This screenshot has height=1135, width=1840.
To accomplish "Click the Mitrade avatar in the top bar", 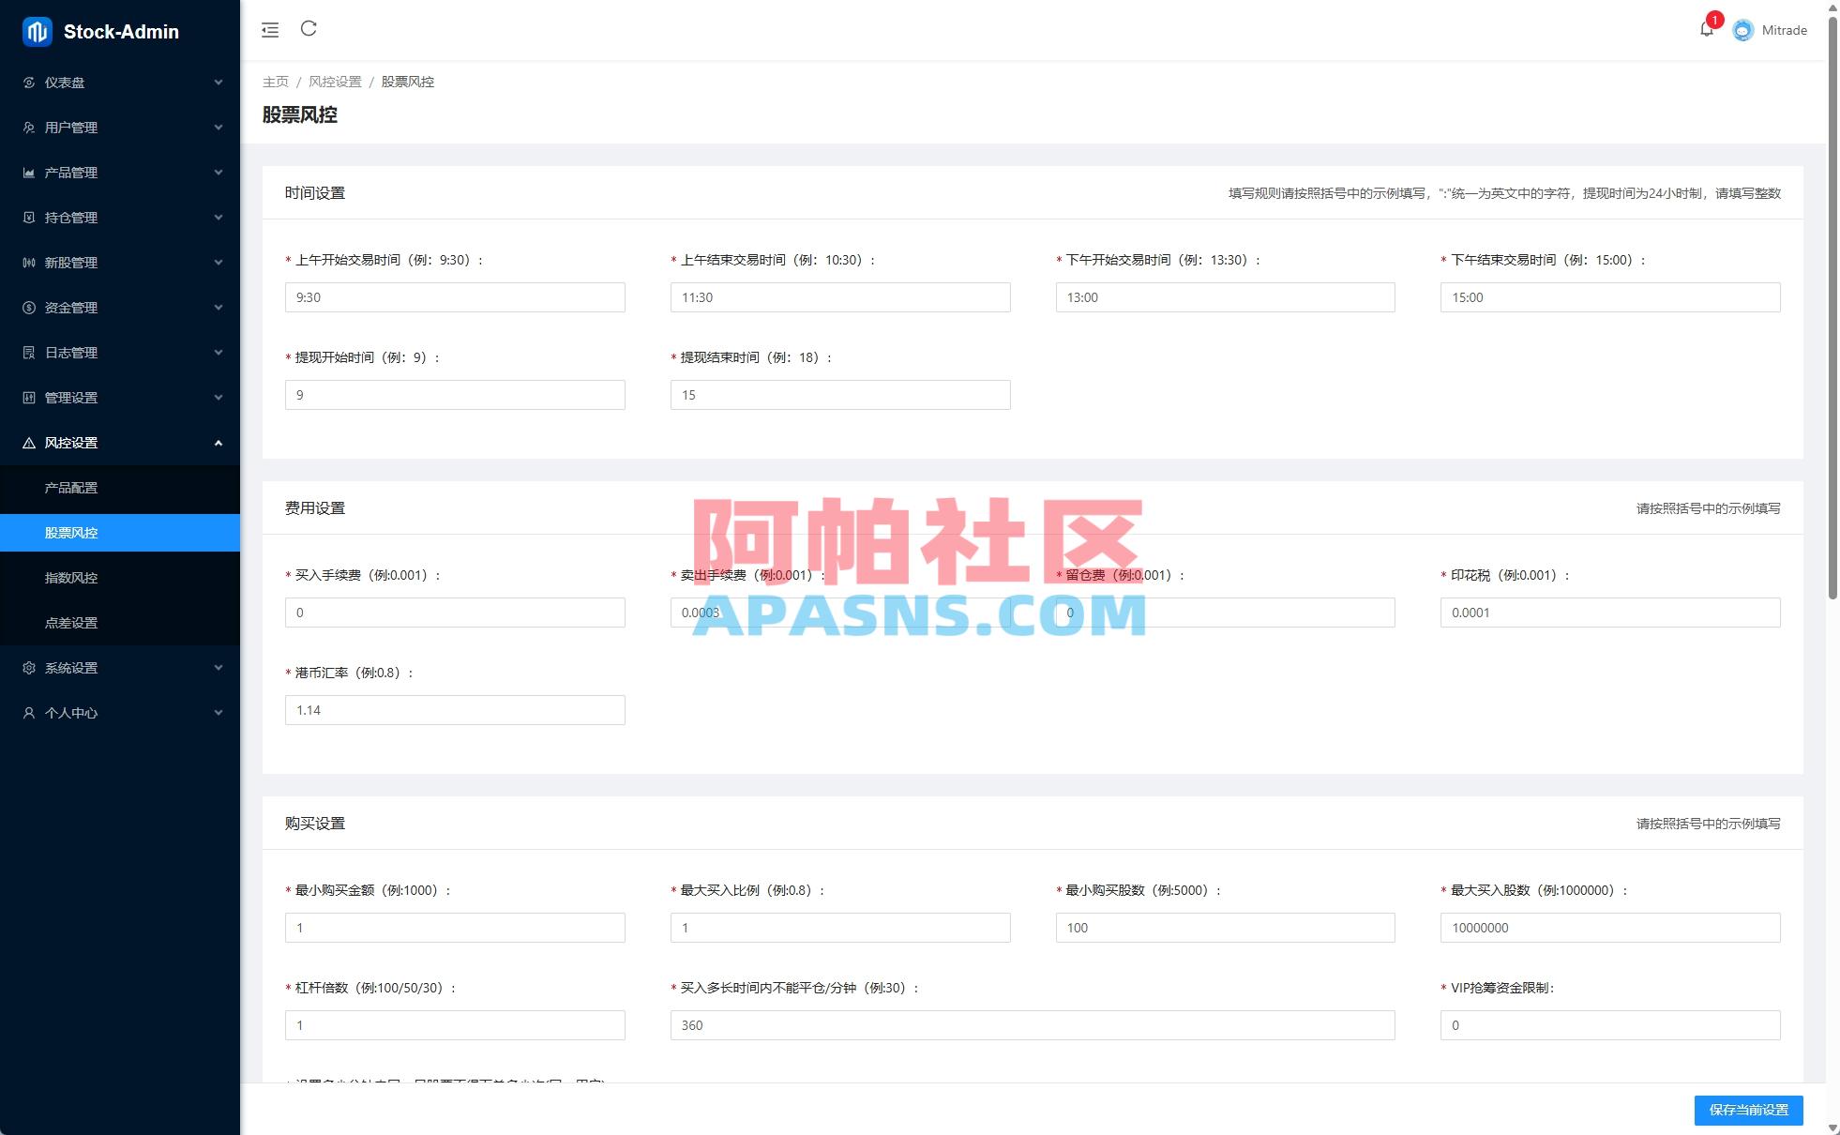I will [1742, 29].
